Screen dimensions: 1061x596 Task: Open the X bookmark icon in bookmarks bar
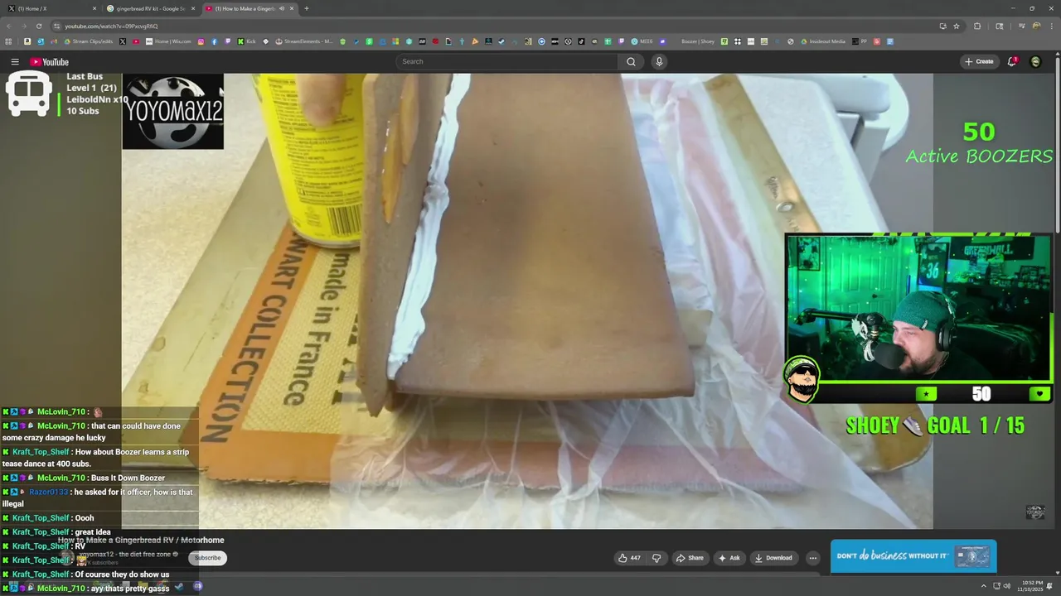(x=123, y=41)
